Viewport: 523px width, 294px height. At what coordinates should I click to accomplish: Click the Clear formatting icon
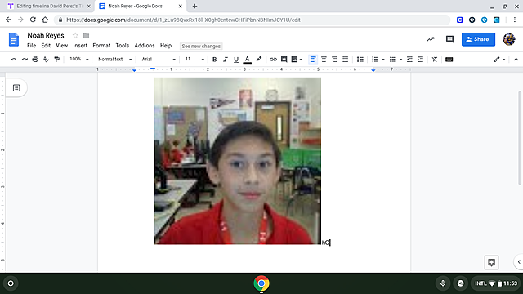tap(434, 60)
